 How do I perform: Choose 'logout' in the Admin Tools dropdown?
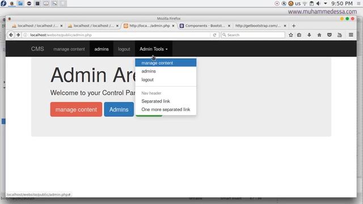(166, 79)
